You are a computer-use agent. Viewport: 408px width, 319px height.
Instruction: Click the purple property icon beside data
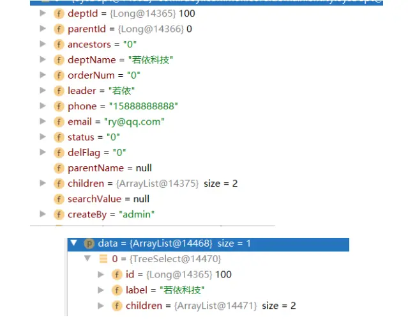tap(89, 244)
